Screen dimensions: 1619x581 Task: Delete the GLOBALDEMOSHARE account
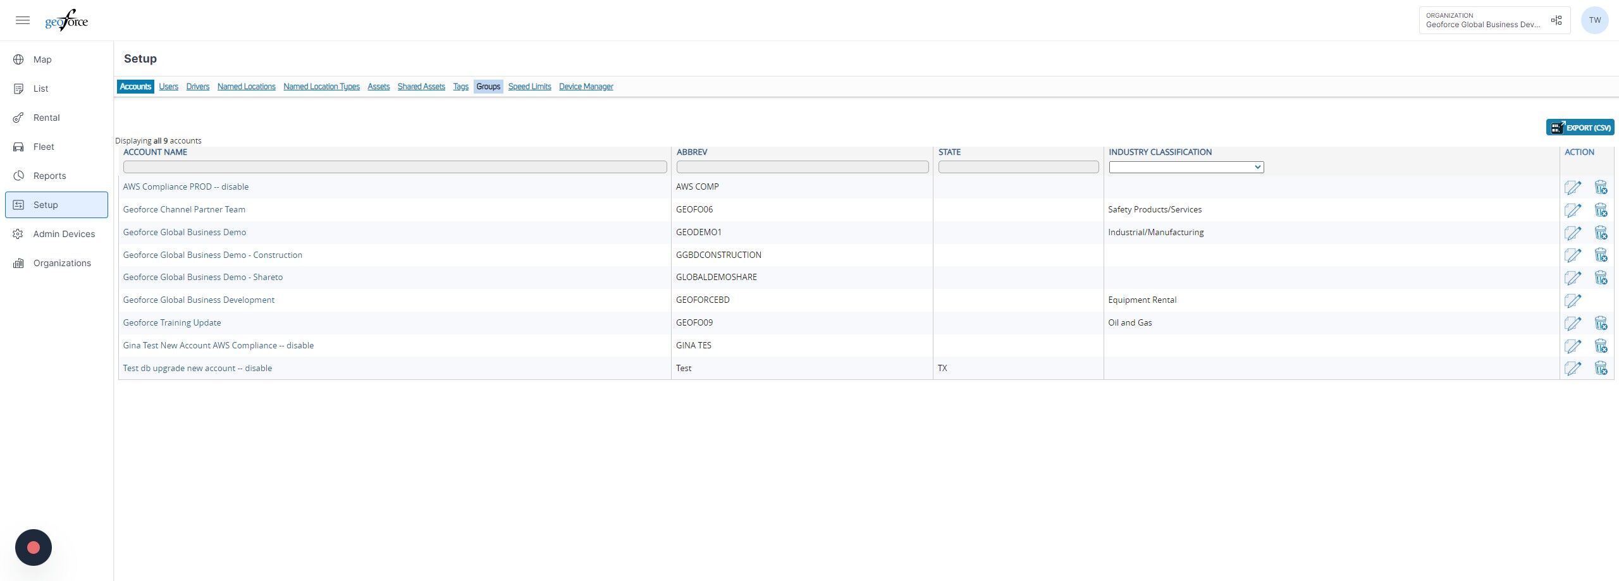1601,278
